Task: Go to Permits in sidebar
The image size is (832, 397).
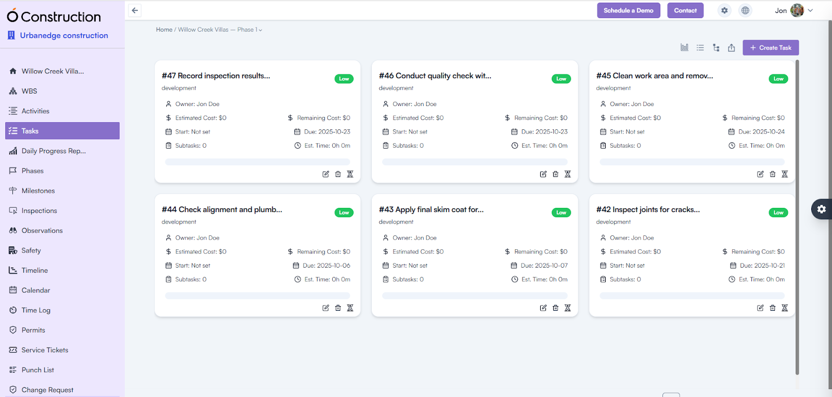Action: [62, 330]
